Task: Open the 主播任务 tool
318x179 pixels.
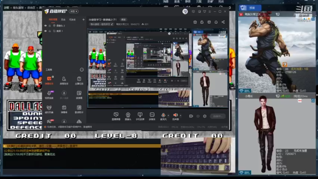Action: pyautogui.click(x=79, y=80)
